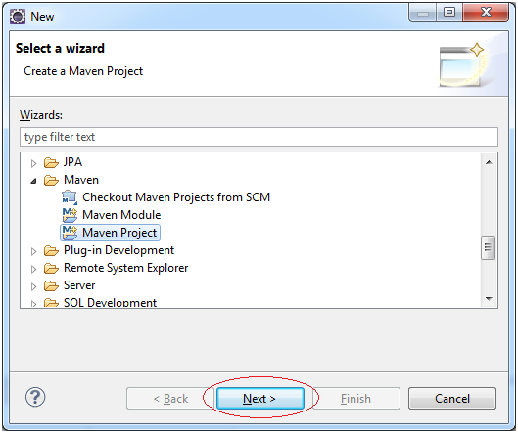Screen dimensions: 518x433
Task: Click the JPA folder icon
Action: point(51,162)
